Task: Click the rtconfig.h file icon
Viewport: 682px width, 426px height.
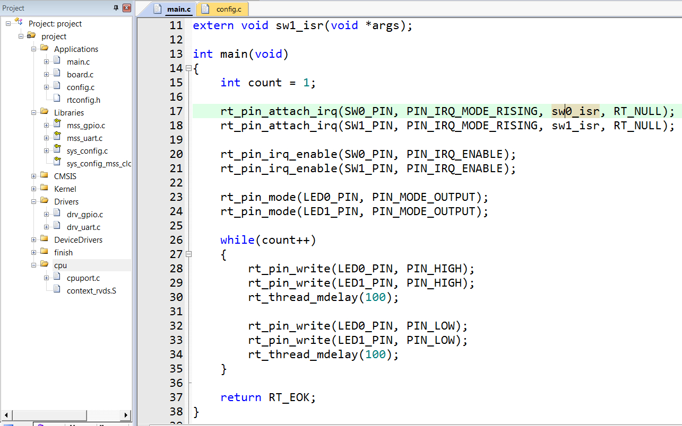Action: tap(57, 100)
